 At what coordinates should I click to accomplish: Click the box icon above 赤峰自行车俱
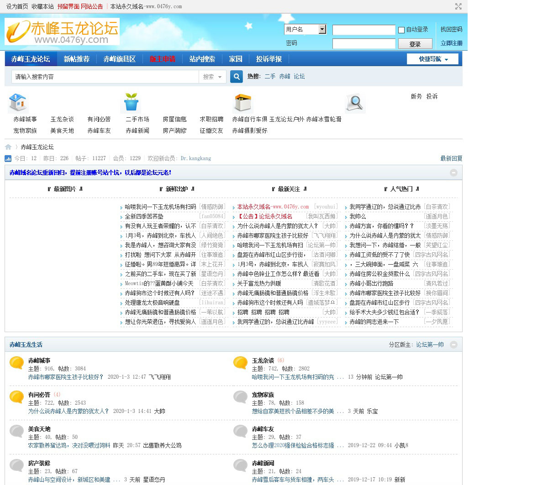click(242, 103)
